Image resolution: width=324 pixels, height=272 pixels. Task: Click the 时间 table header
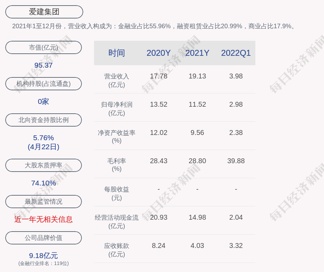pos(117,53)
